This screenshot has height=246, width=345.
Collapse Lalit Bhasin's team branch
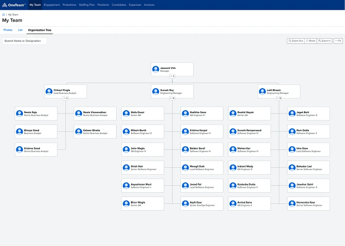[279, 98]
